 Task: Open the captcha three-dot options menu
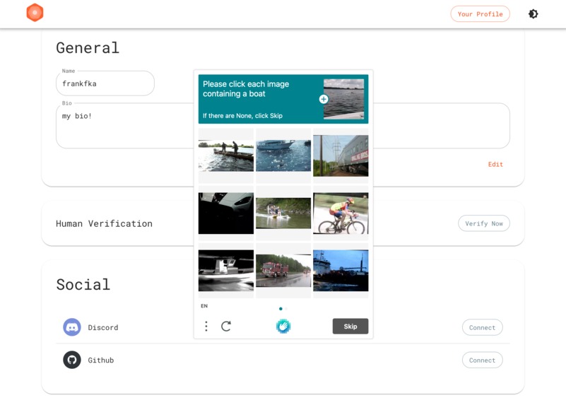pos(206,327)
